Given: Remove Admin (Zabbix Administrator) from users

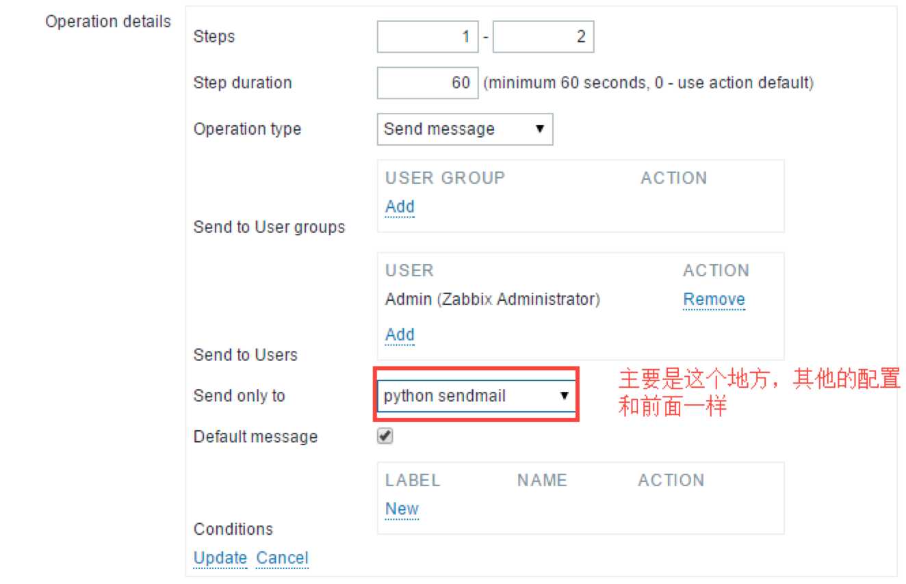Looking at the screenshot, I should (714, 300).
